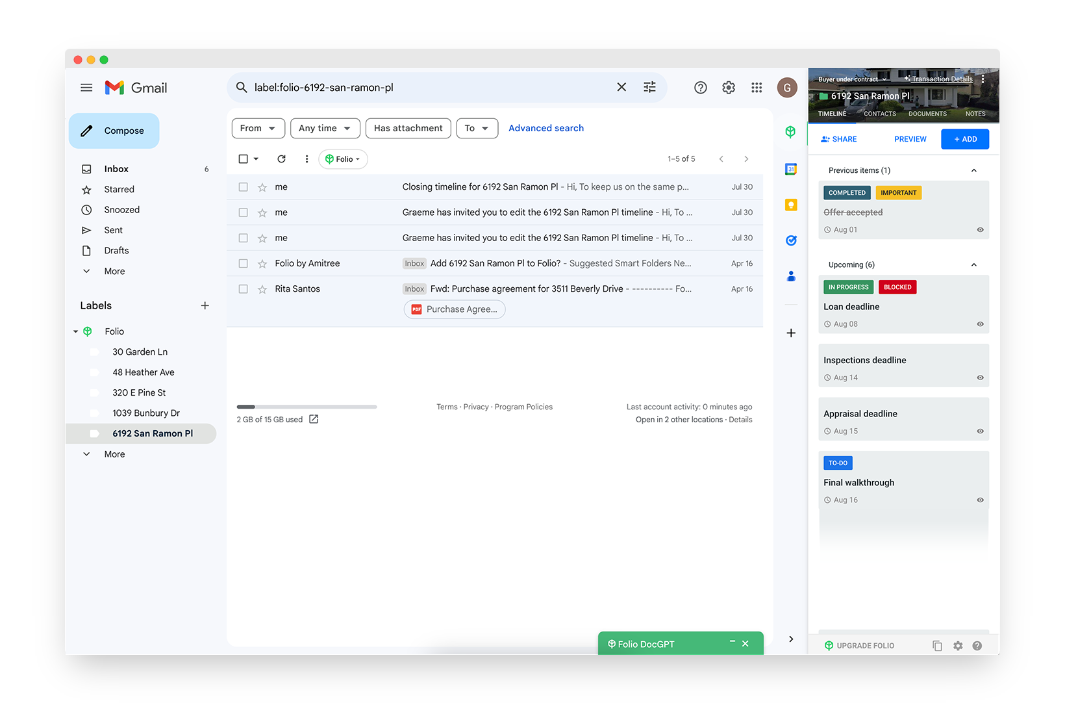1065x703 pixels.
Task: Click the Gmail settings gear icon
Action: (x=729, y=88)
